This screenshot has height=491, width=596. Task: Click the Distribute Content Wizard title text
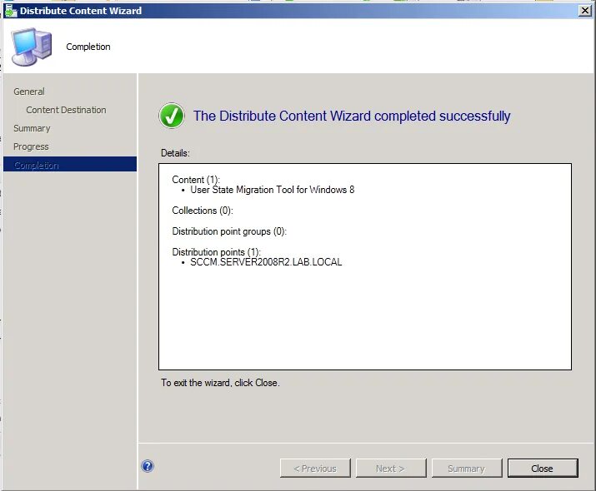click(x=81, y=11)
